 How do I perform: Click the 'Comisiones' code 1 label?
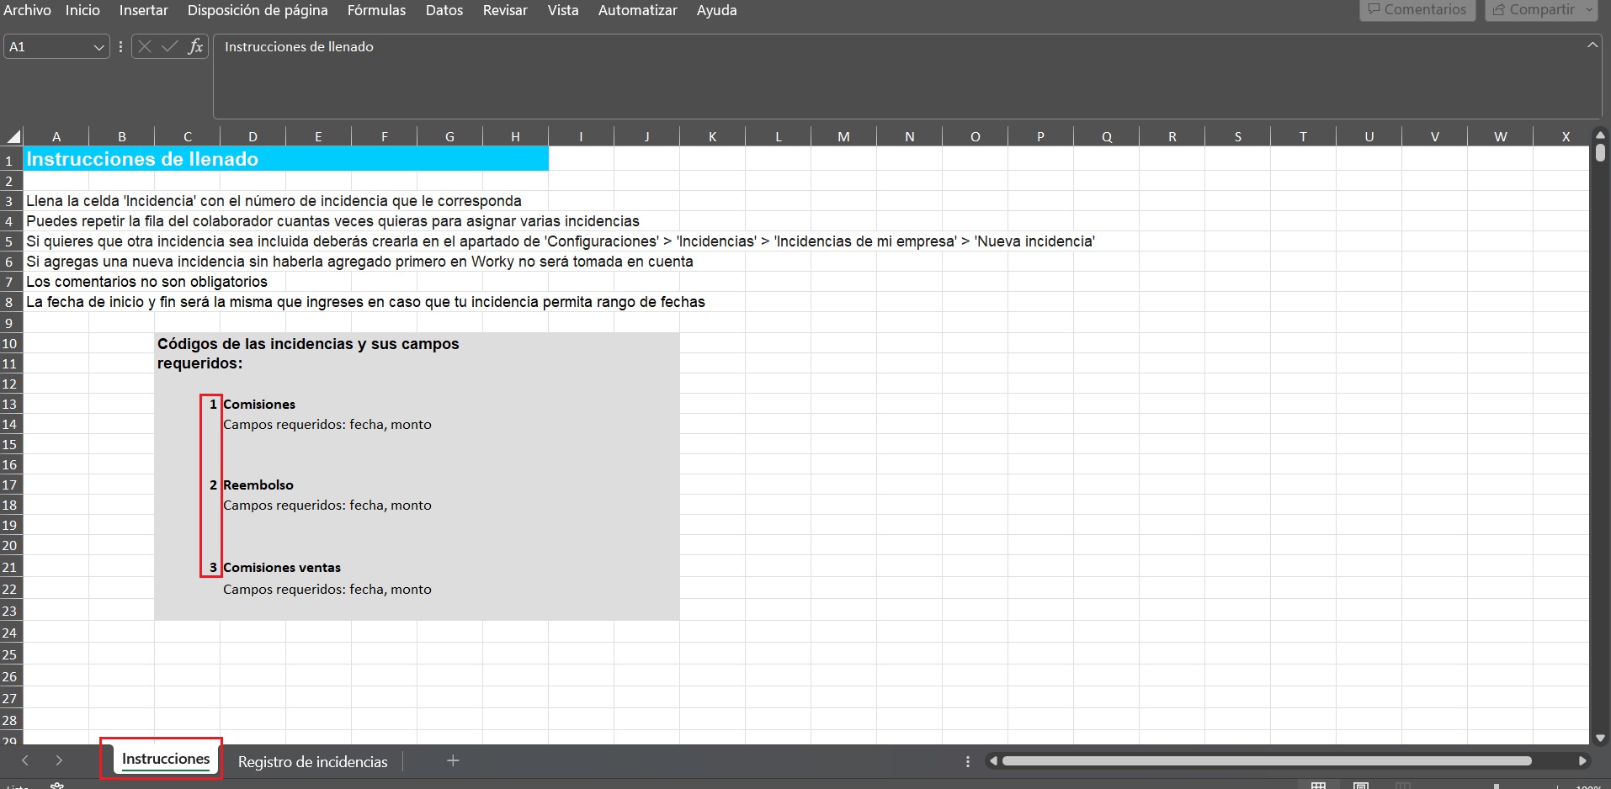259,405
